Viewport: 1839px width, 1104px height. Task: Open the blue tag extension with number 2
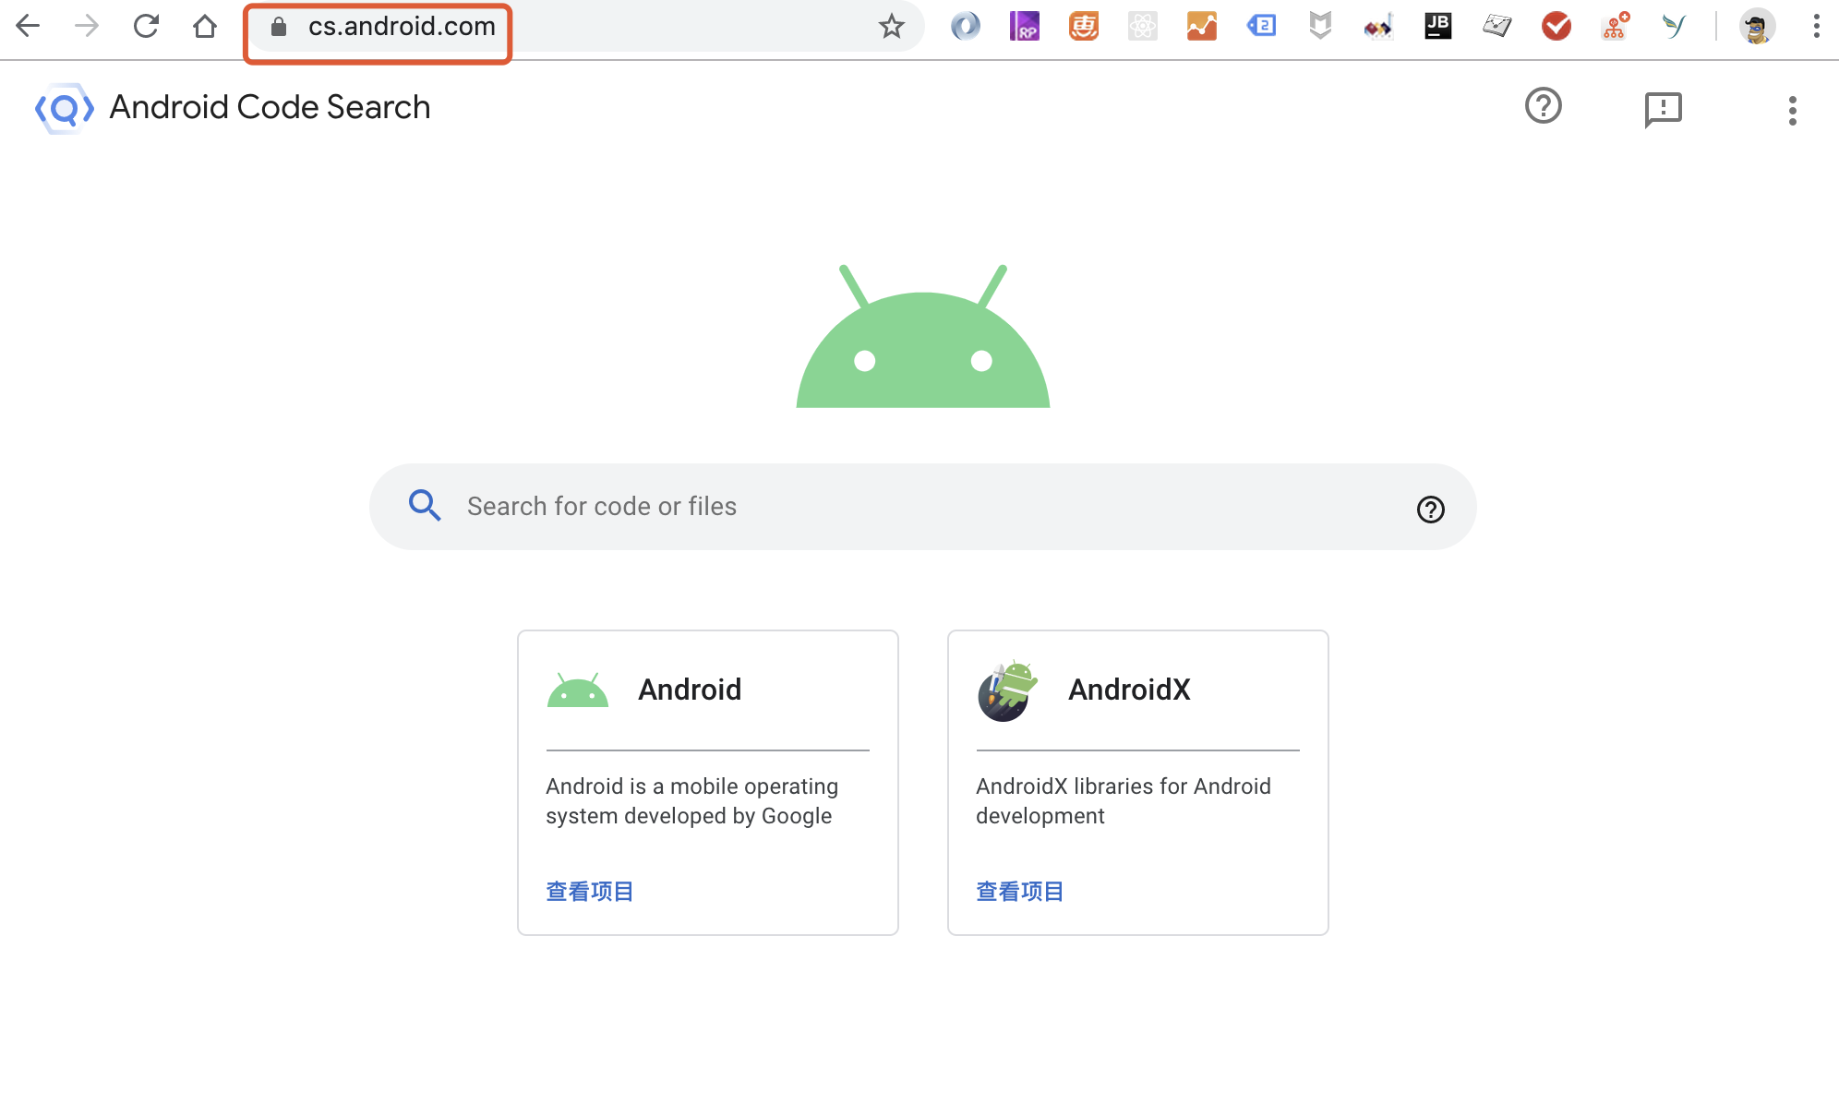[1261, 26]
